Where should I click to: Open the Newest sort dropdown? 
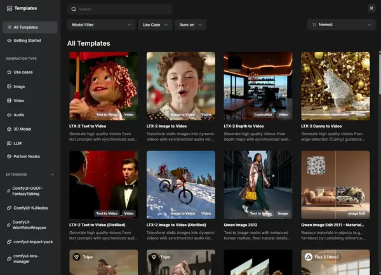[342, 25]
